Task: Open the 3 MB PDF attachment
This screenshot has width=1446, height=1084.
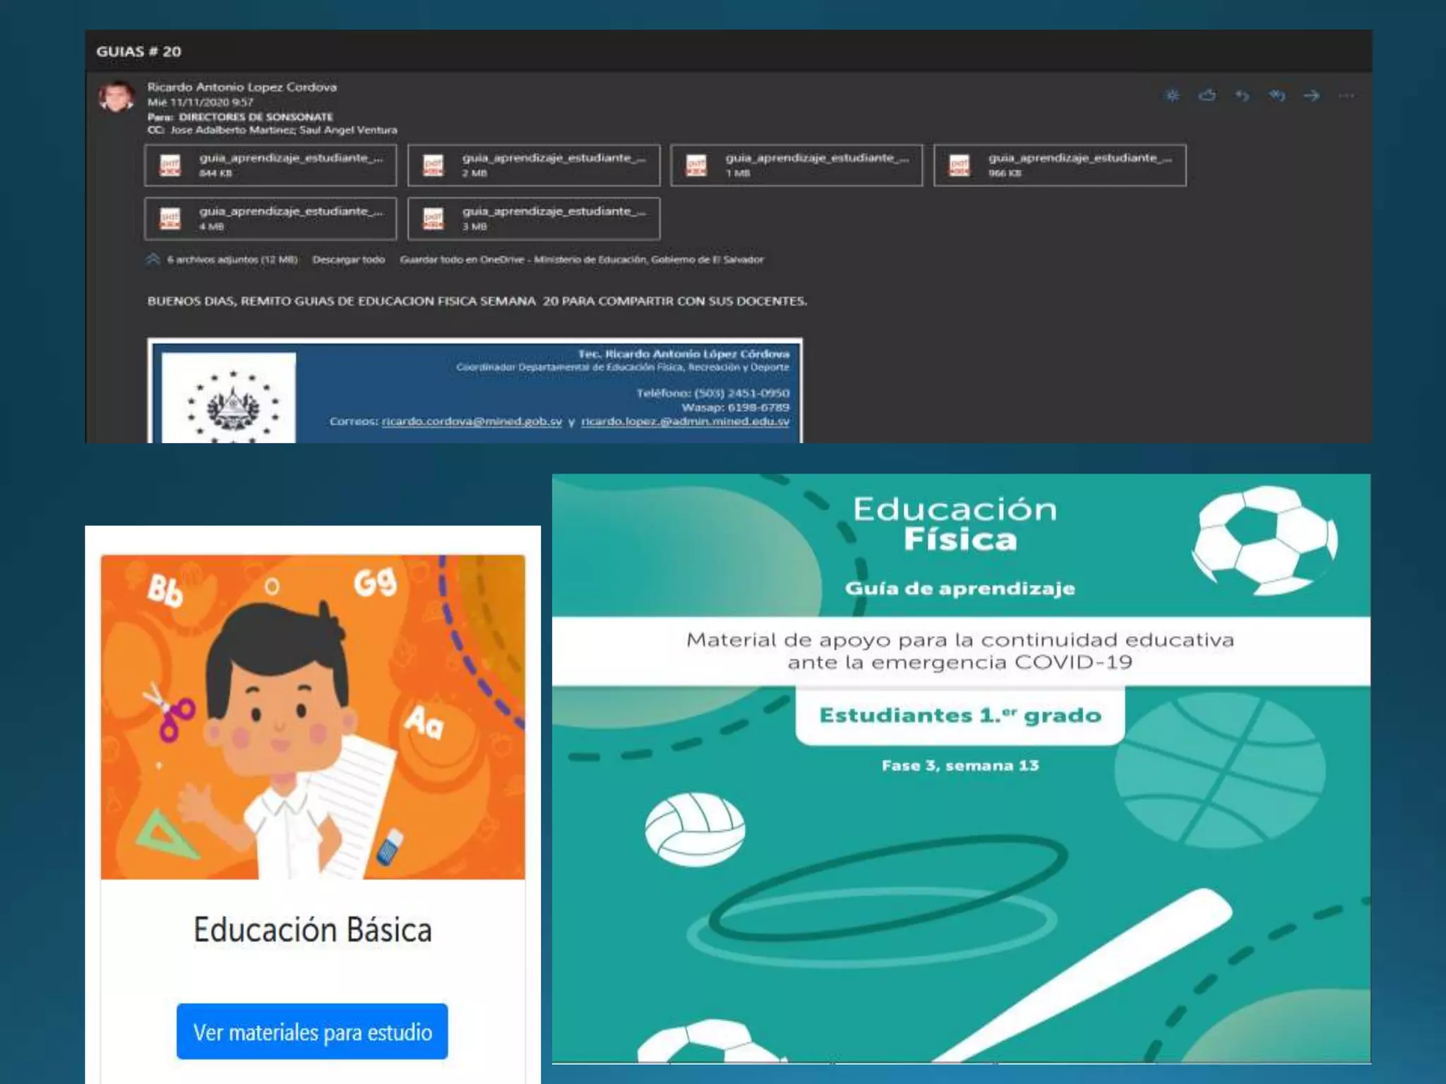Action: [534, 219]
